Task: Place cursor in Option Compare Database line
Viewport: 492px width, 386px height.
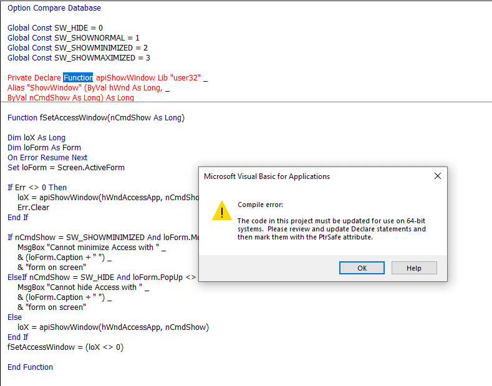Action: [54, 8]
